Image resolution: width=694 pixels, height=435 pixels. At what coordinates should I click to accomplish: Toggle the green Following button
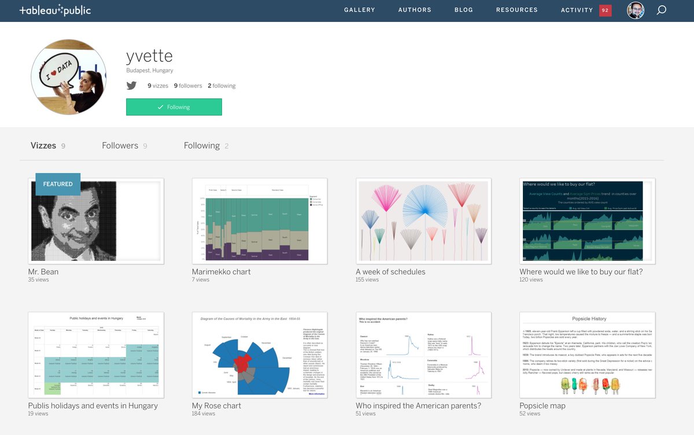(174, 107)
